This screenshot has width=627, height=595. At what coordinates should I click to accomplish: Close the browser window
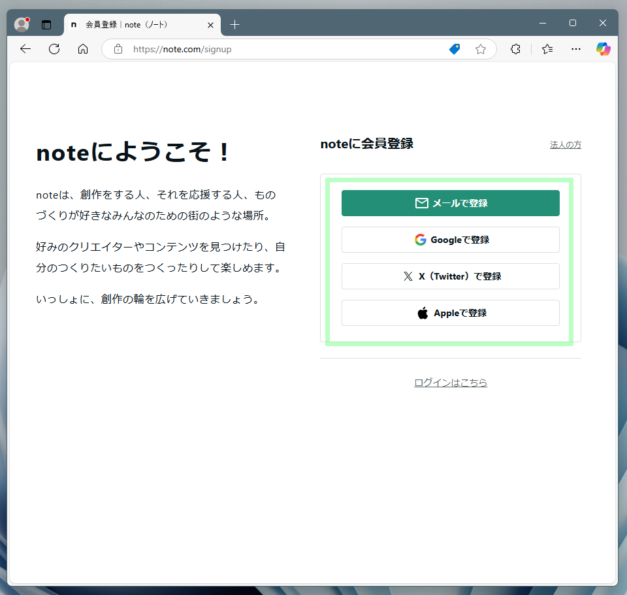pos(603,24)
